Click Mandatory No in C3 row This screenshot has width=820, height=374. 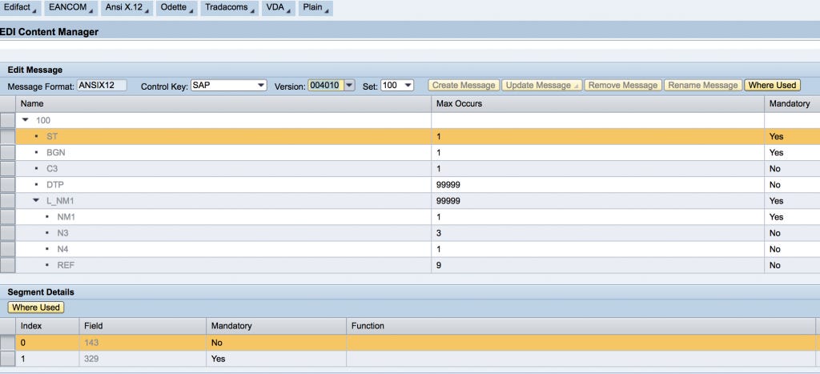click(774, 168)
